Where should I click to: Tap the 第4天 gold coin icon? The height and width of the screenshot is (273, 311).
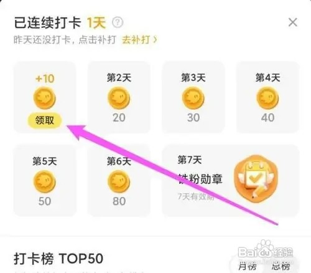267,98
